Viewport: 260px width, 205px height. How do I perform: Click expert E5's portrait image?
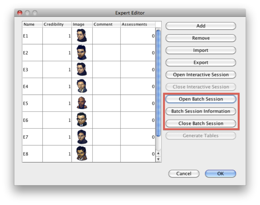tap(82, 103)
